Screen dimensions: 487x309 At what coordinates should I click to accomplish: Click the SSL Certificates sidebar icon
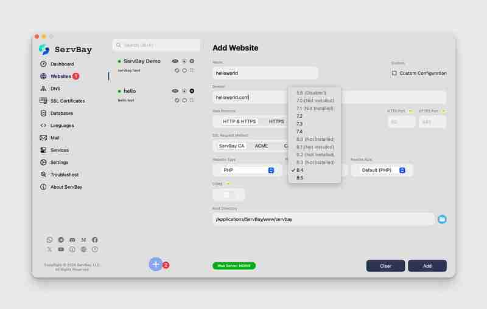click(x=43, y=101)
